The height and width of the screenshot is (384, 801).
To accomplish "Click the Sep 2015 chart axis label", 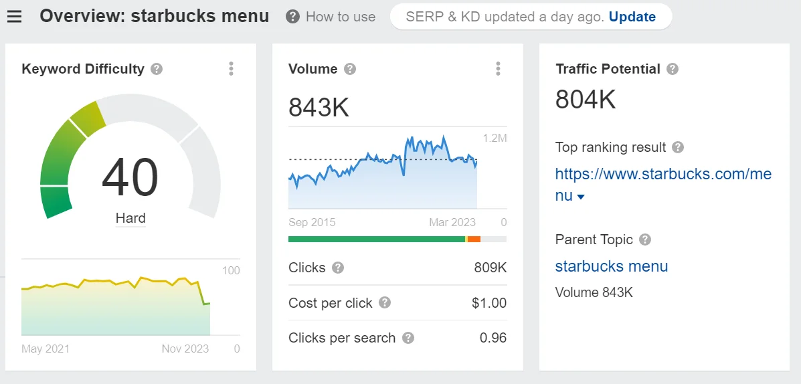I will click(312, 223).
